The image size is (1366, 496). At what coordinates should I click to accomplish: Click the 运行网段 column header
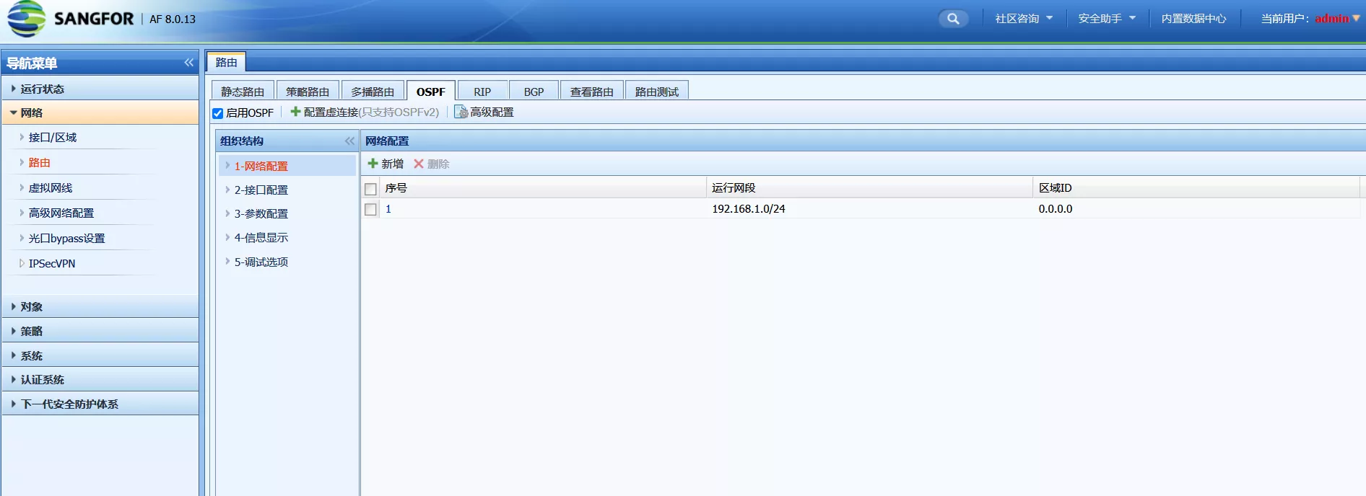coord(733,188)
